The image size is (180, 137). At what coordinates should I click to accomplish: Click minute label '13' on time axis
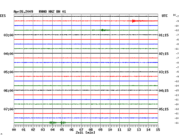pyautogui.click(x=139, y=130)
